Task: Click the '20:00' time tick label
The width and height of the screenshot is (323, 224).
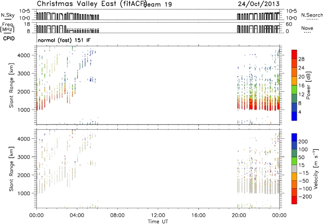Action: [x=239, y=216]
